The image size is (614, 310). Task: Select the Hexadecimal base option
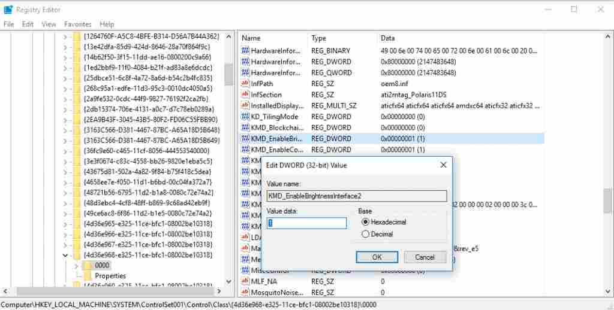[x=365, y=221]
